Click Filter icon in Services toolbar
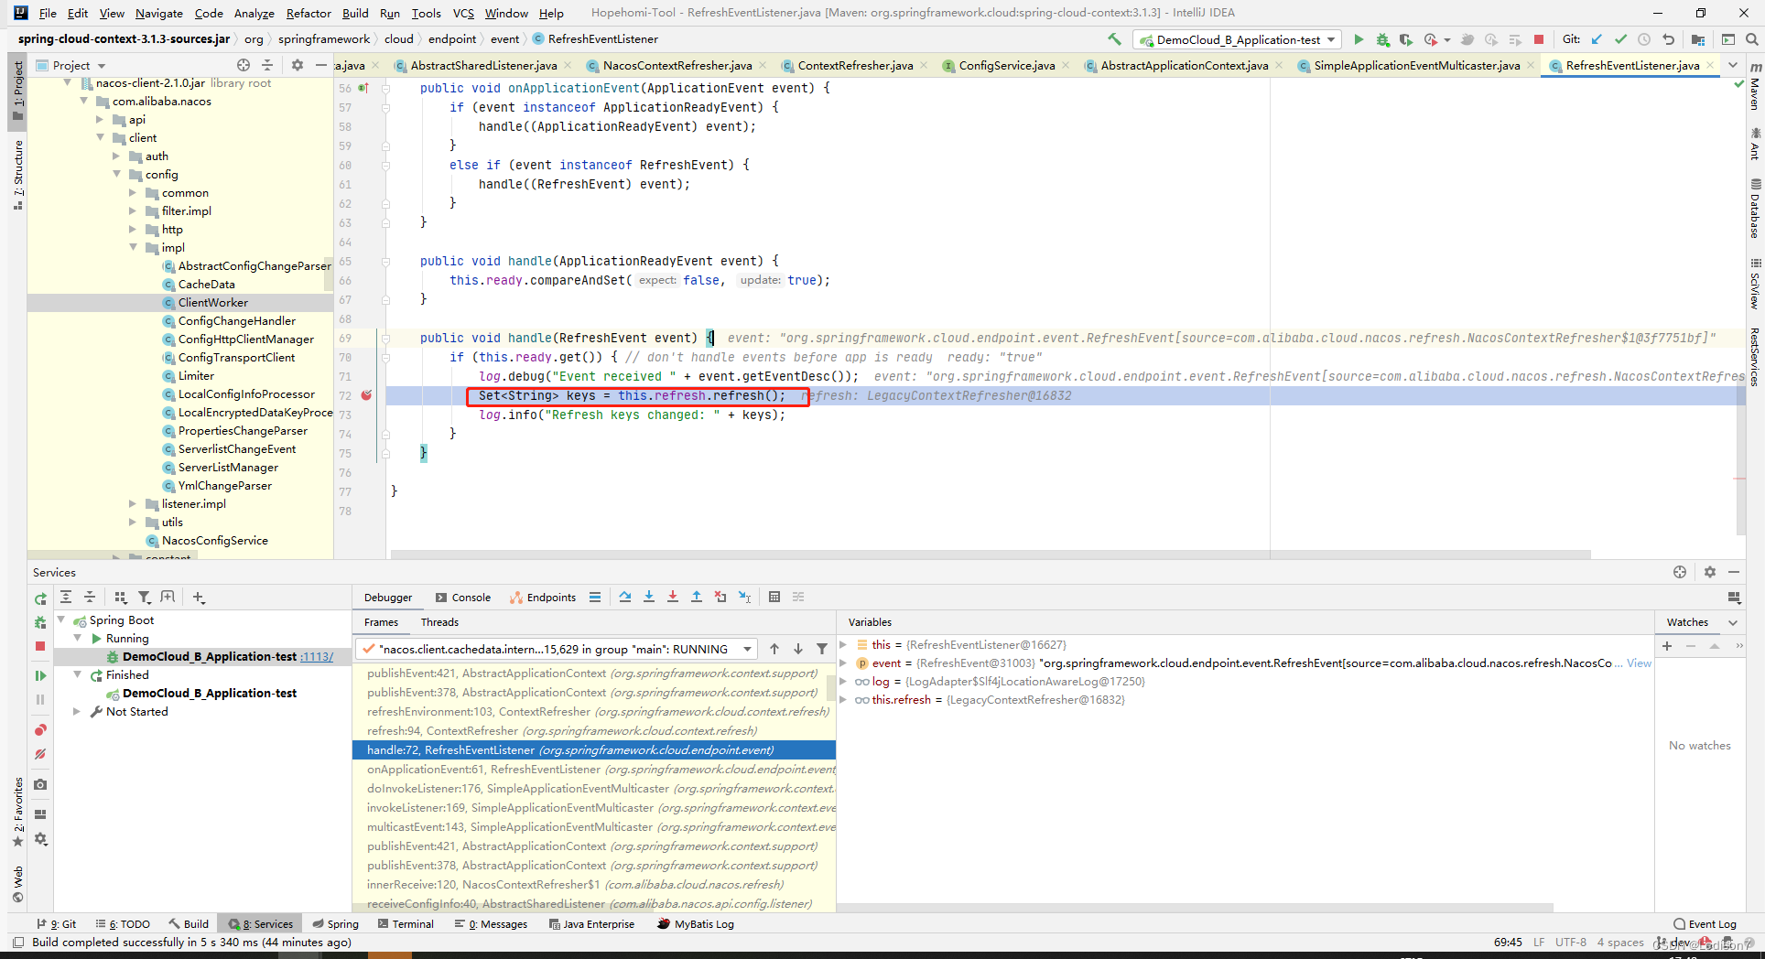1765x959 pixels. [x=144, y=597]
